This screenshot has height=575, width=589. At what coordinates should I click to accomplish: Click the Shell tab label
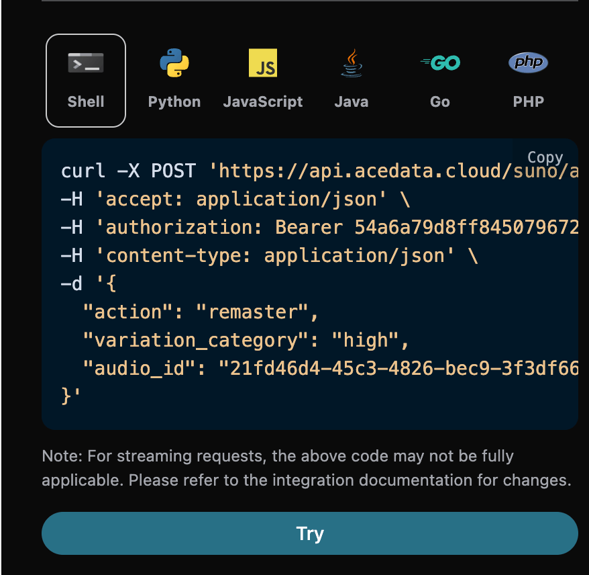click(x=86, y=102)
